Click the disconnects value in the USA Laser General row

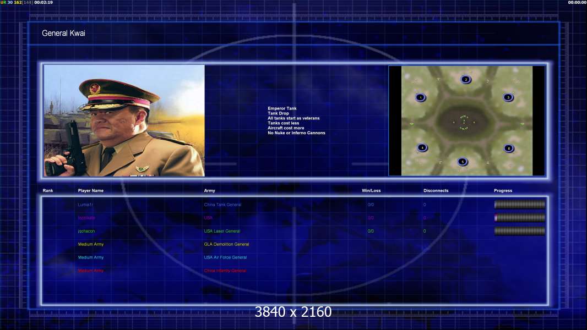point(425,232)
